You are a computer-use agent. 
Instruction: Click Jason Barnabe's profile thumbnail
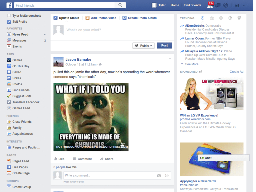(x=58, y=62)
